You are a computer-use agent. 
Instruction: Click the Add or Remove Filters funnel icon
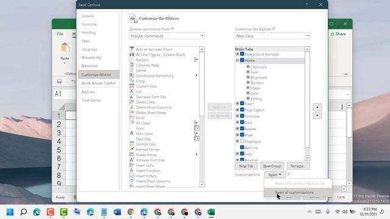click(132, 49)
